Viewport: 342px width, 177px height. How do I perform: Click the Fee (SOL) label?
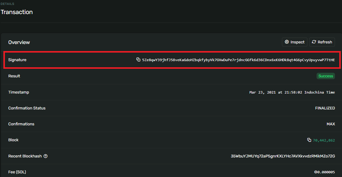pos(17,172)
